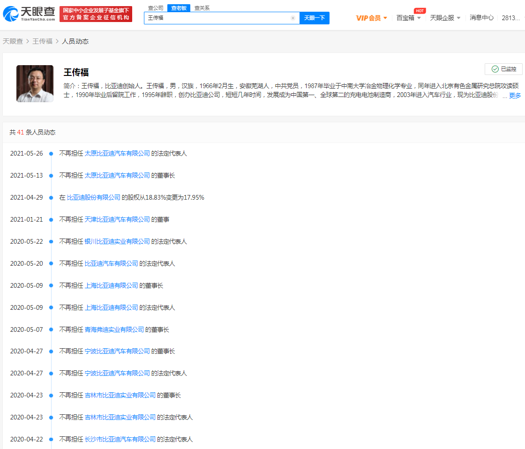Click the timeline dot for 2021-05-26
The height and width of the screenshot is (449, 525).
tap(51, 153)
